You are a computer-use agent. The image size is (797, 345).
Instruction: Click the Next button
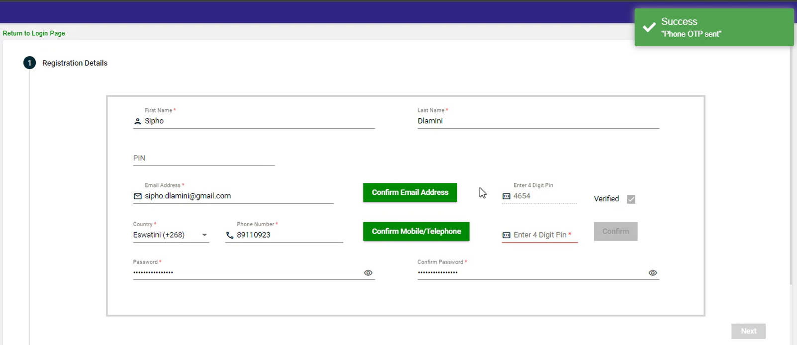[748, 331]
